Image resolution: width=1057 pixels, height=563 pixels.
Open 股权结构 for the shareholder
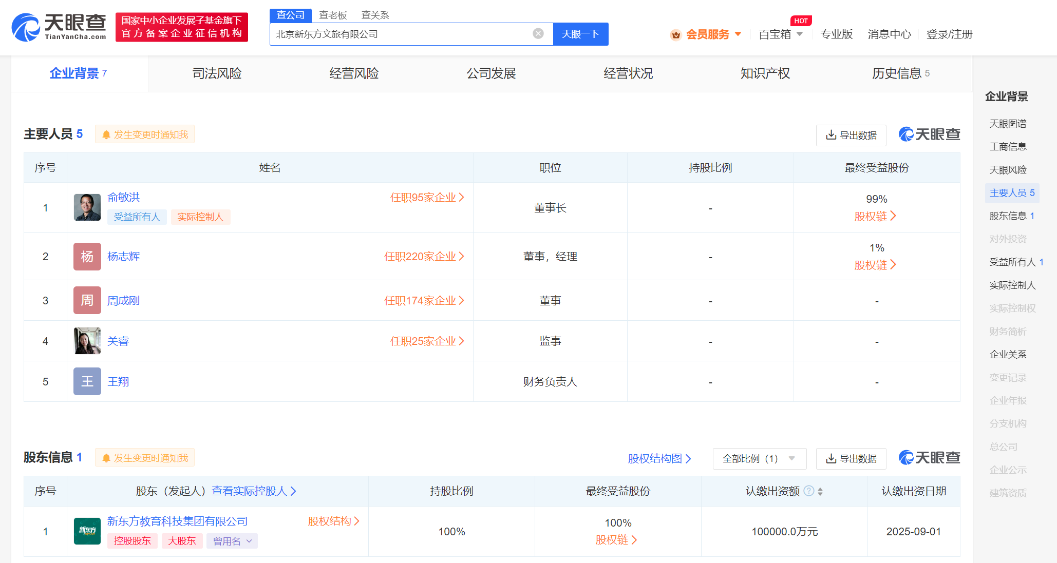[x=334, y=521]
